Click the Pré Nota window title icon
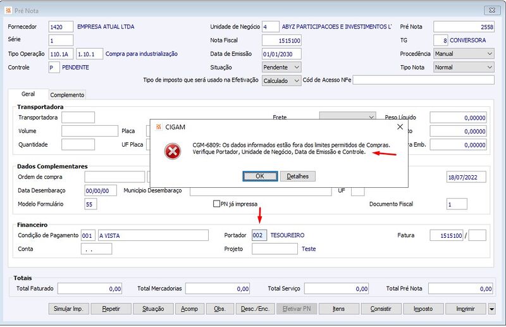Screen dimensions: 506x327 tap(8, 11)
